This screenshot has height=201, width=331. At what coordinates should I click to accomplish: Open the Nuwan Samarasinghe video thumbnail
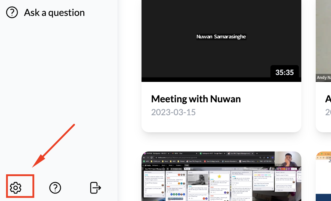click(x=221, y=41)
